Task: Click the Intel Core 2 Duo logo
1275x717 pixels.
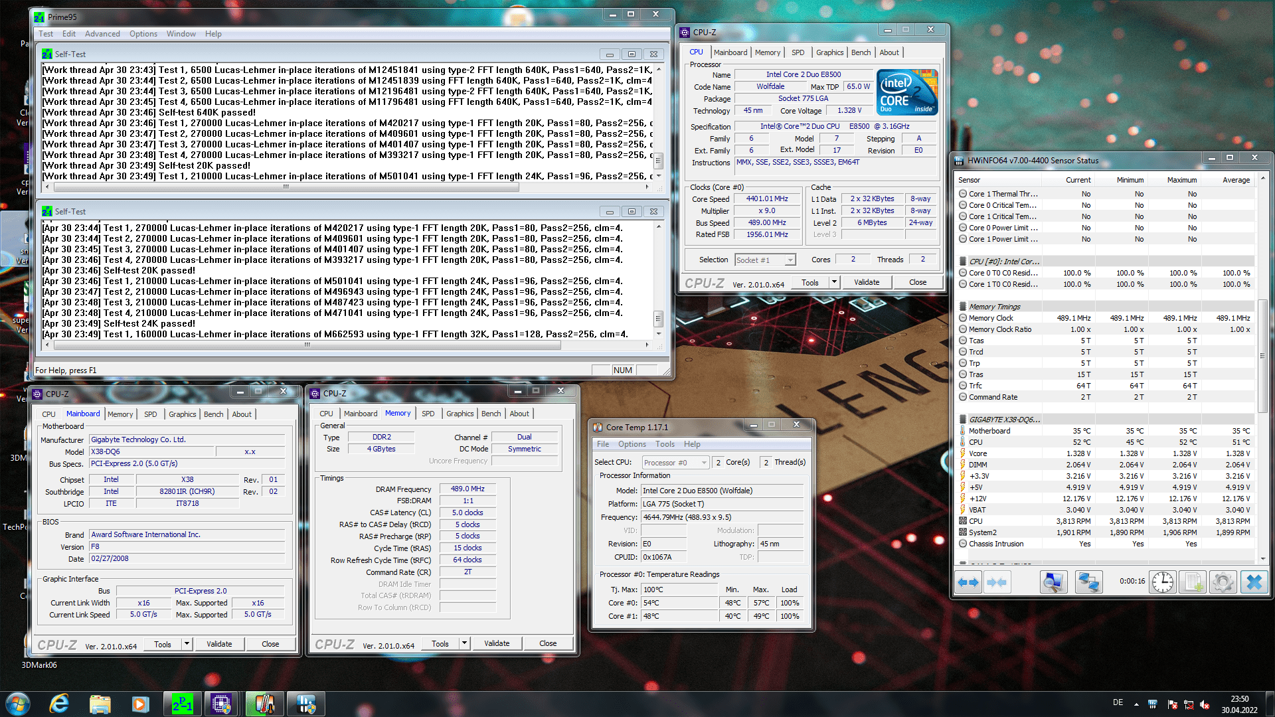Action: click(907, 92)
